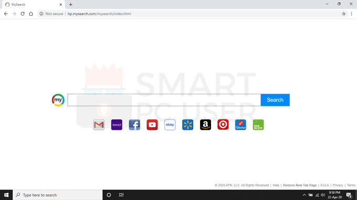Open the Help footer link

coord(276,185)
